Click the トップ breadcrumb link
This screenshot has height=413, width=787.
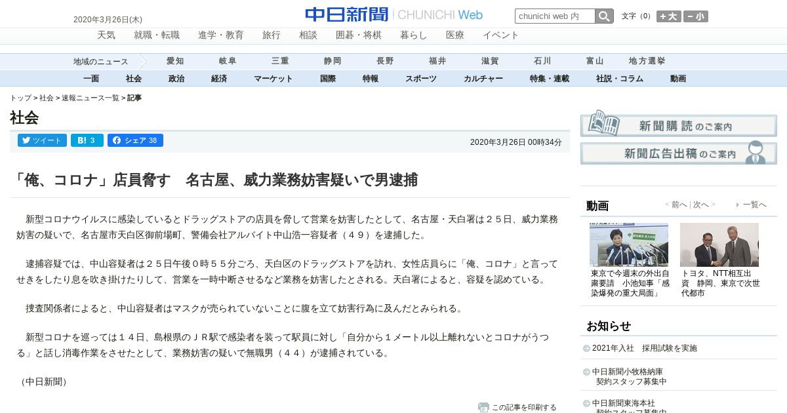(20, 98)
